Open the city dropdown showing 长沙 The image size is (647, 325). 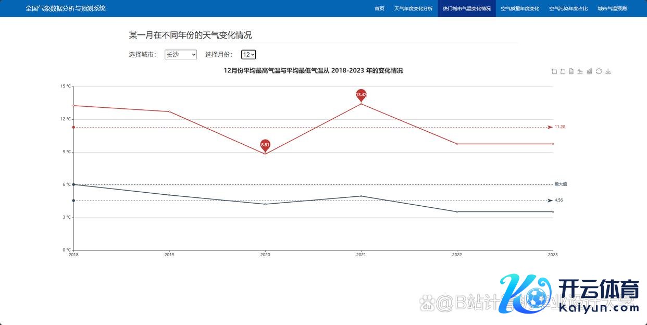click(x=180, y=55)
